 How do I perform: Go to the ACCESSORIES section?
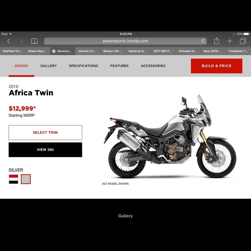click(x=153, y=66)
